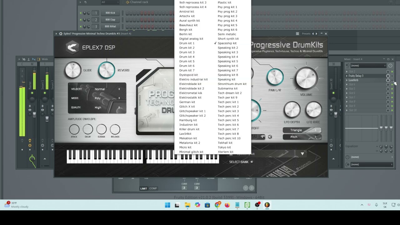Screen dimensions: 400x225
Task: Toggle mute LED for 808 Kick channel
Action: [81, 13]
